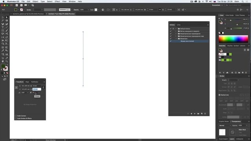Expand the third action set folder

[x=176, y=34]
